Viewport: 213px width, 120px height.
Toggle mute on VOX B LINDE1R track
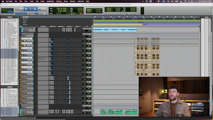26,46
